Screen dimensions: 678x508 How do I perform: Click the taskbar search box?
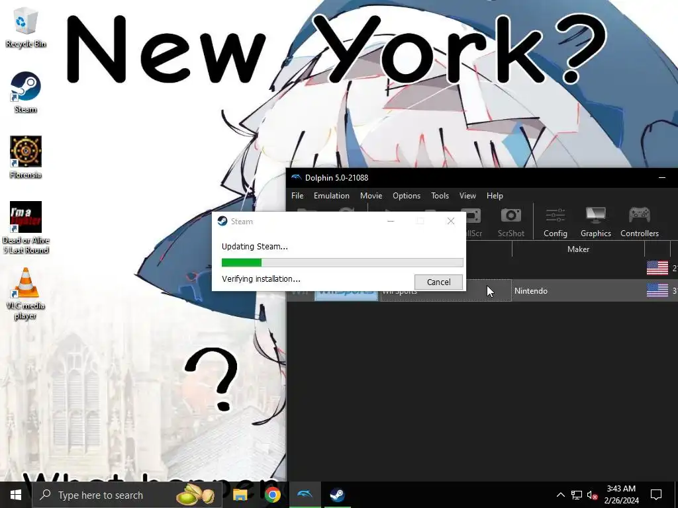[127, 495]
